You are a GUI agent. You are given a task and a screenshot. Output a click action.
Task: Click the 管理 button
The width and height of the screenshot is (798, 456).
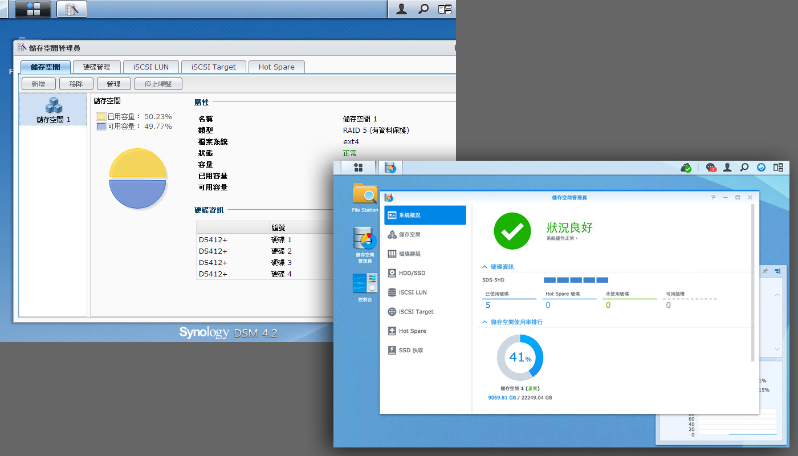[113, 84]
